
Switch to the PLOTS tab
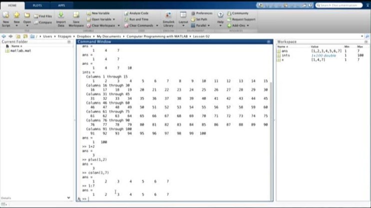tap(37, 5)
